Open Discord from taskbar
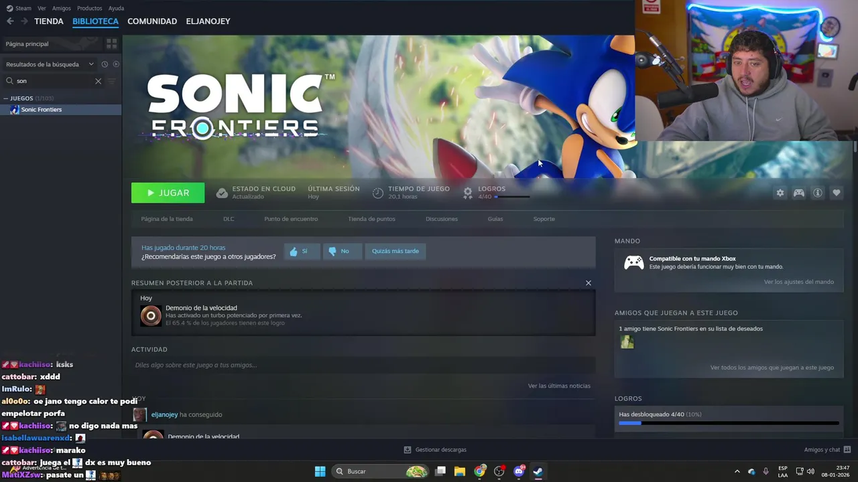 tap(519, 471)
